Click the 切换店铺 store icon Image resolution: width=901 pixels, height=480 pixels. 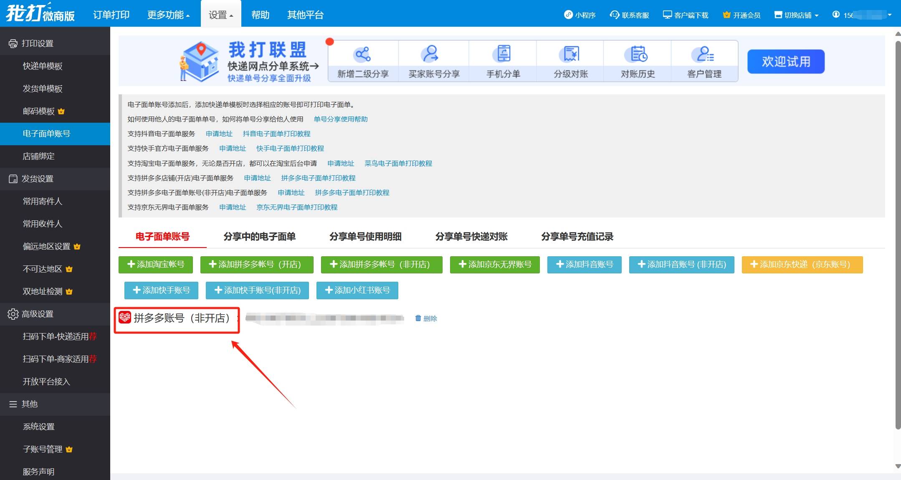(778, 15)
